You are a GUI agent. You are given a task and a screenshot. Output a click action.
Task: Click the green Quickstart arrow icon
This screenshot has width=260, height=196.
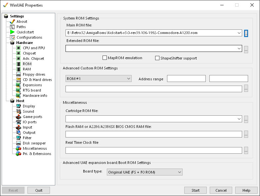coord(12,32)
